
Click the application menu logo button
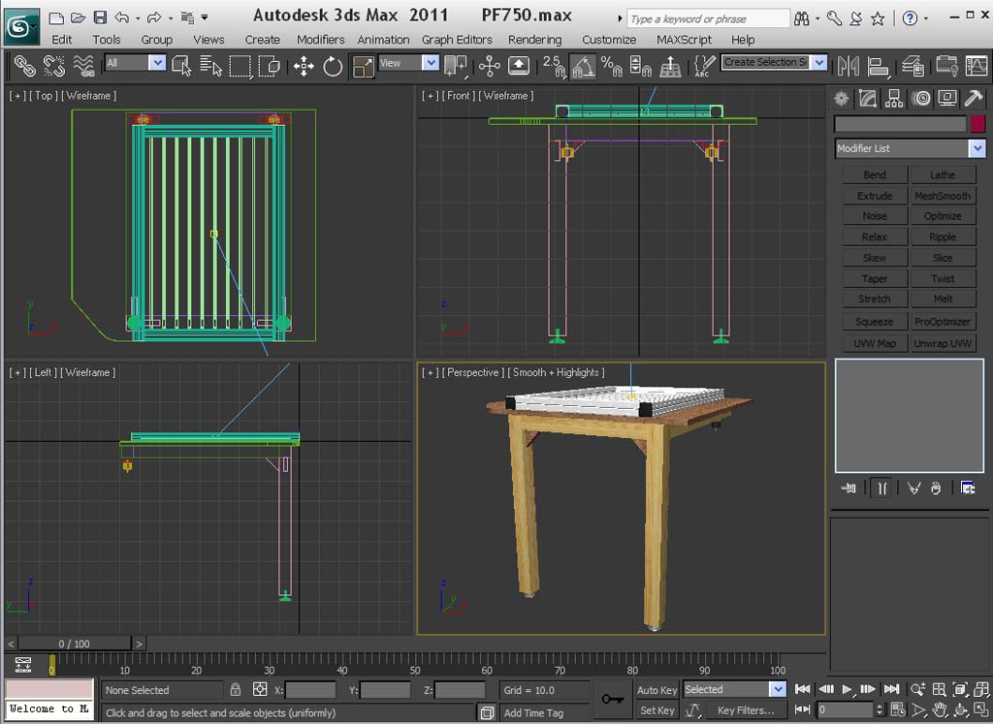click(21, 26)
